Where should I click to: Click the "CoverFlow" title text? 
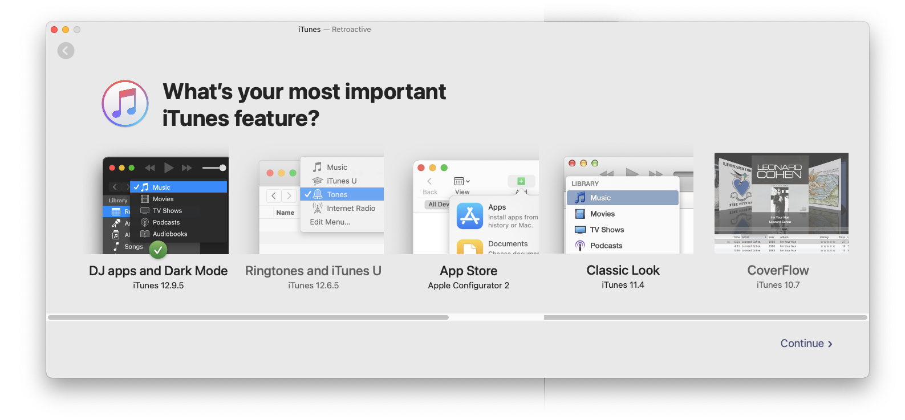(x=778, y=270)
